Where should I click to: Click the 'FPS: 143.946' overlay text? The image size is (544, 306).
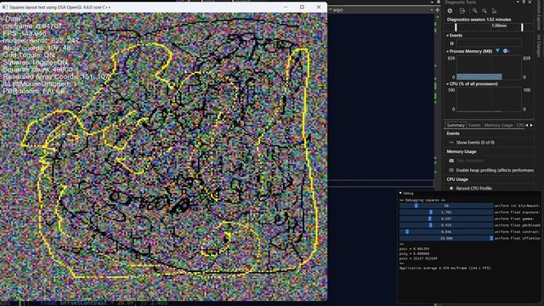click(x=25, y=34)
